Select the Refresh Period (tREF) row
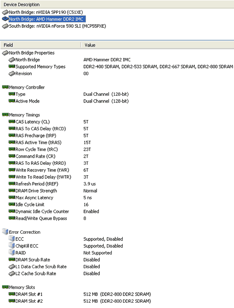234x308 pixels. pyautogui.click(x=117, y=184)
